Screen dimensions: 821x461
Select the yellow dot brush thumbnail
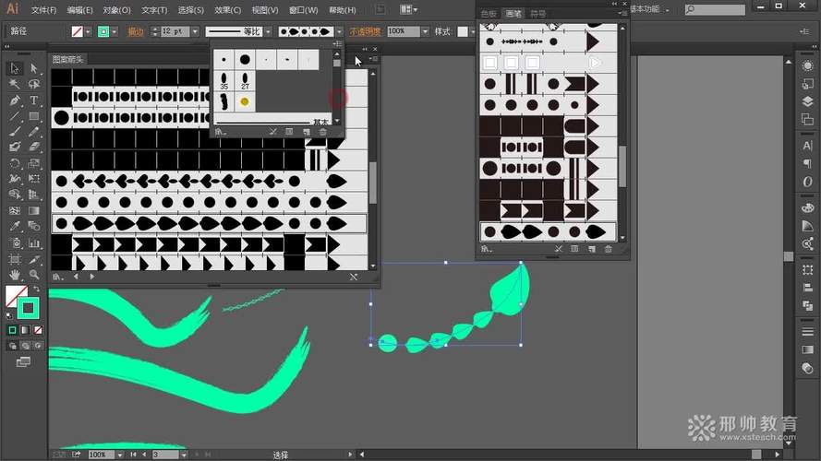point(245,100)
